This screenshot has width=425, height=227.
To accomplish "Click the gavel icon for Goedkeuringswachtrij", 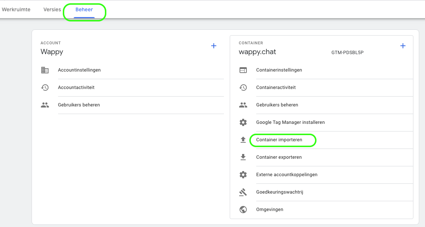I will [x=243, y=192].
